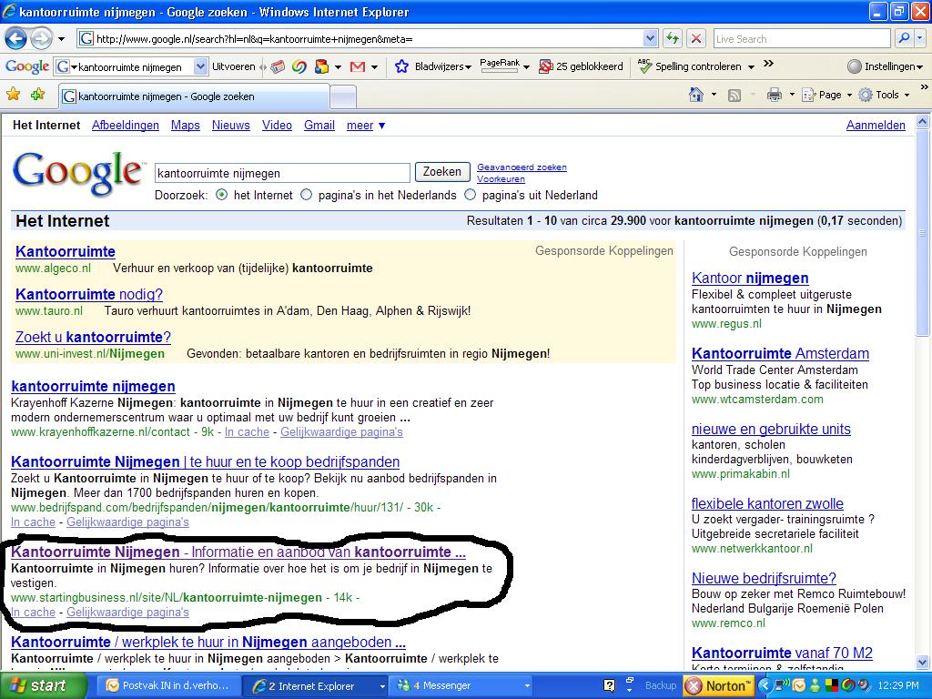Go to Maps
932x699 pixels.
[186, 126]
